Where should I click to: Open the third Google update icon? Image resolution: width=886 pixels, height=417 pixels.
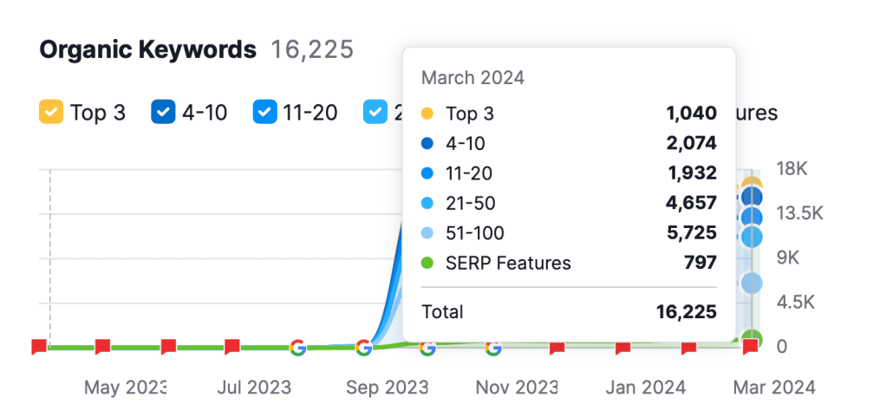[x=427, y=348]
